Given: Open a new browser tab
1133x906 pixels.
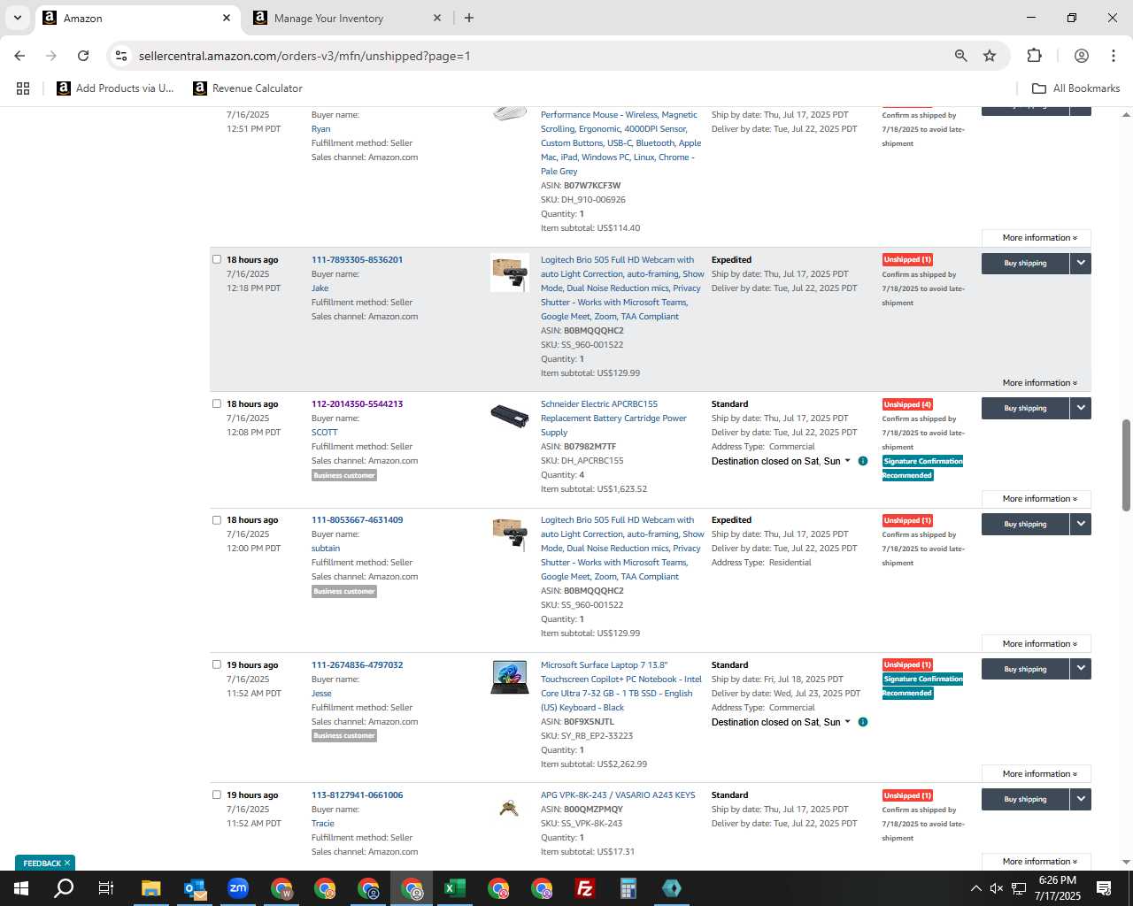Looking at the screenshot, I should [x=469, y=18].
